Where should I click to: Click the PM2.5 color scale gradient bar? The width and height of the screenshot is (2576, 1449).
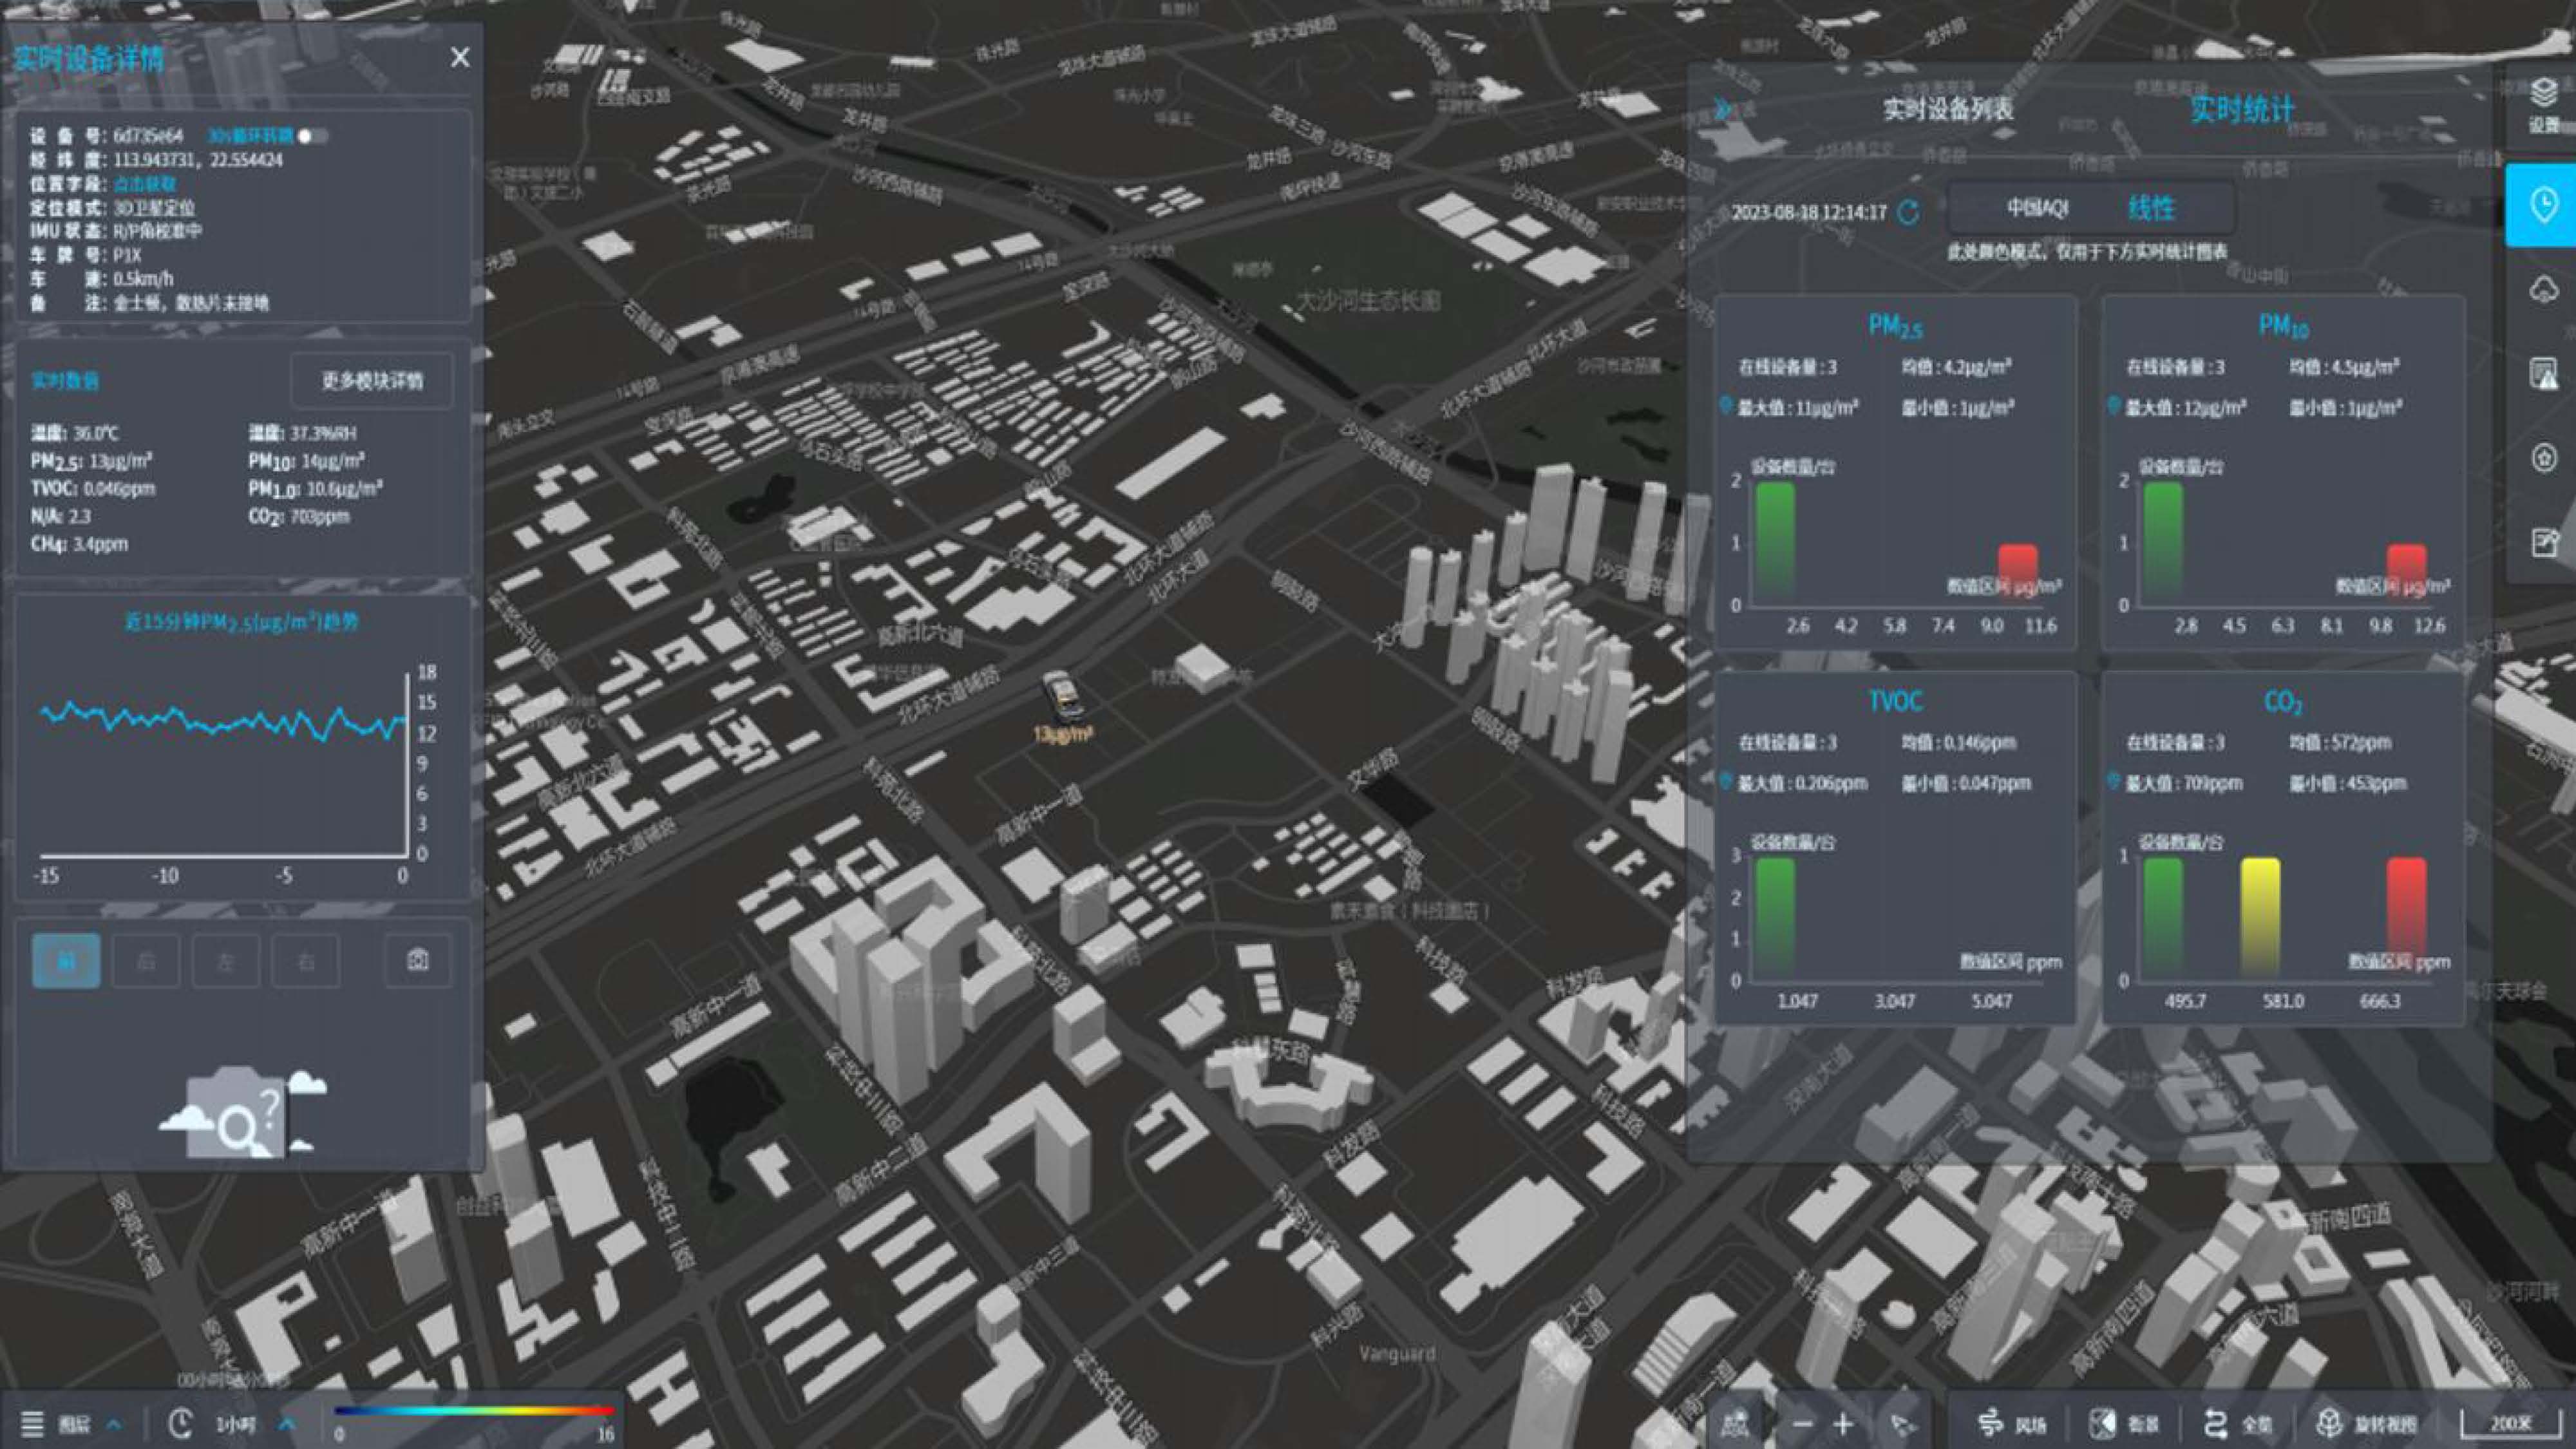[474, 1410]
